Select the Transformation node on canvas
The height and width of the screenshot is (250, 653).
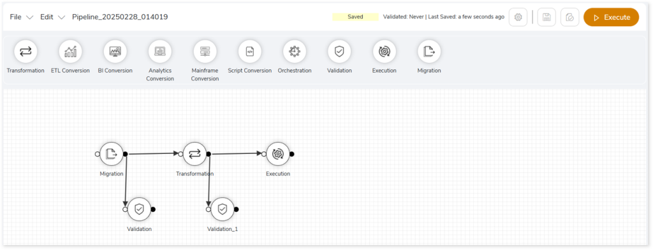coord(194,154)
